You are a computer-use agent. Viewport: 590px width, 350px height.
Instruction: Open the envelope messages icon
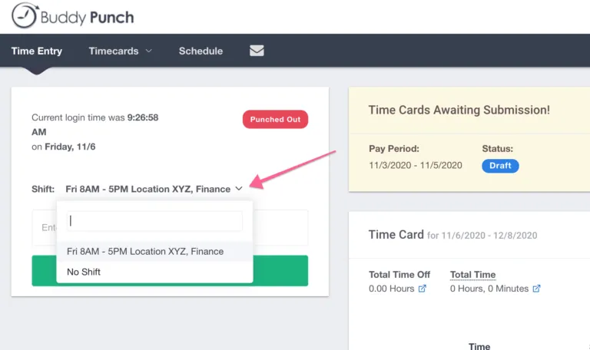coord(257,51)
